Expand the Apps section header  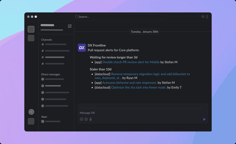pos(44,117)
